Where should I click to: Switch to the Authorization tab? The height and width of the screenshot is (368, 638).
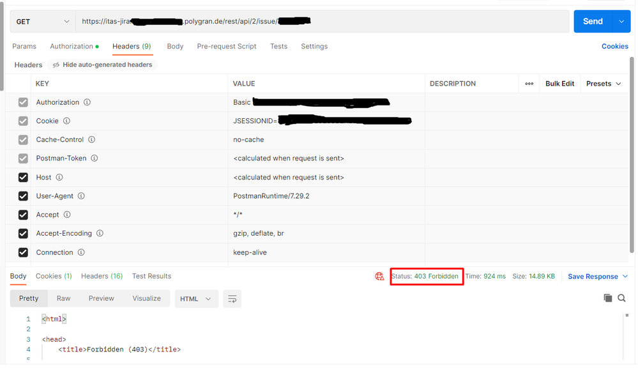(x=73, y=47)
